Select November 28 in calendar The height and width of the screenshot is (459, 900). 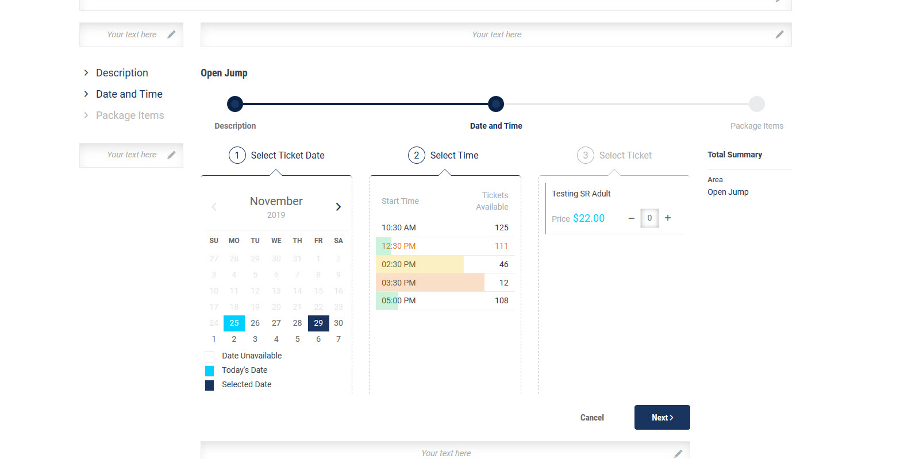(x=297, y=323)
